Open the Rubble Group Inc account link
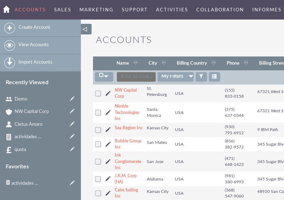Image resolution: width=284 pixels, height=200 pixels. coord(128,144)
